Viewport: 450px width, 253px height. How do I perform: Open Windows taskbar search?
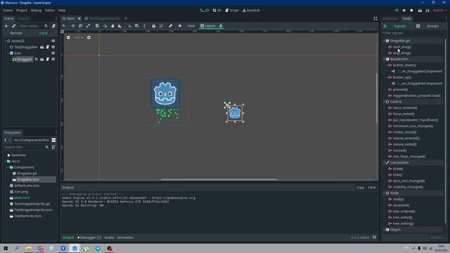pyautogui.click(x=17, y=248)
